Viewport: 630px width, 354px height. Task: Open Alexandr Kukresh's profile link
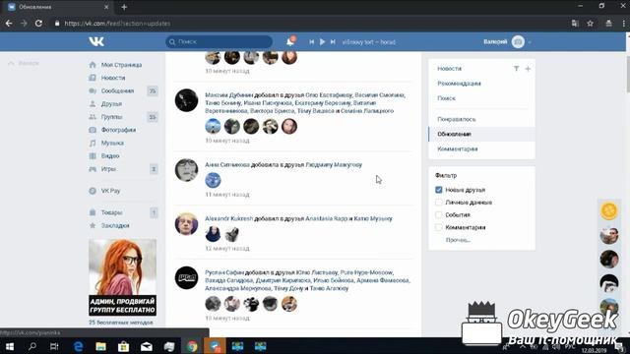click(229, 218)
